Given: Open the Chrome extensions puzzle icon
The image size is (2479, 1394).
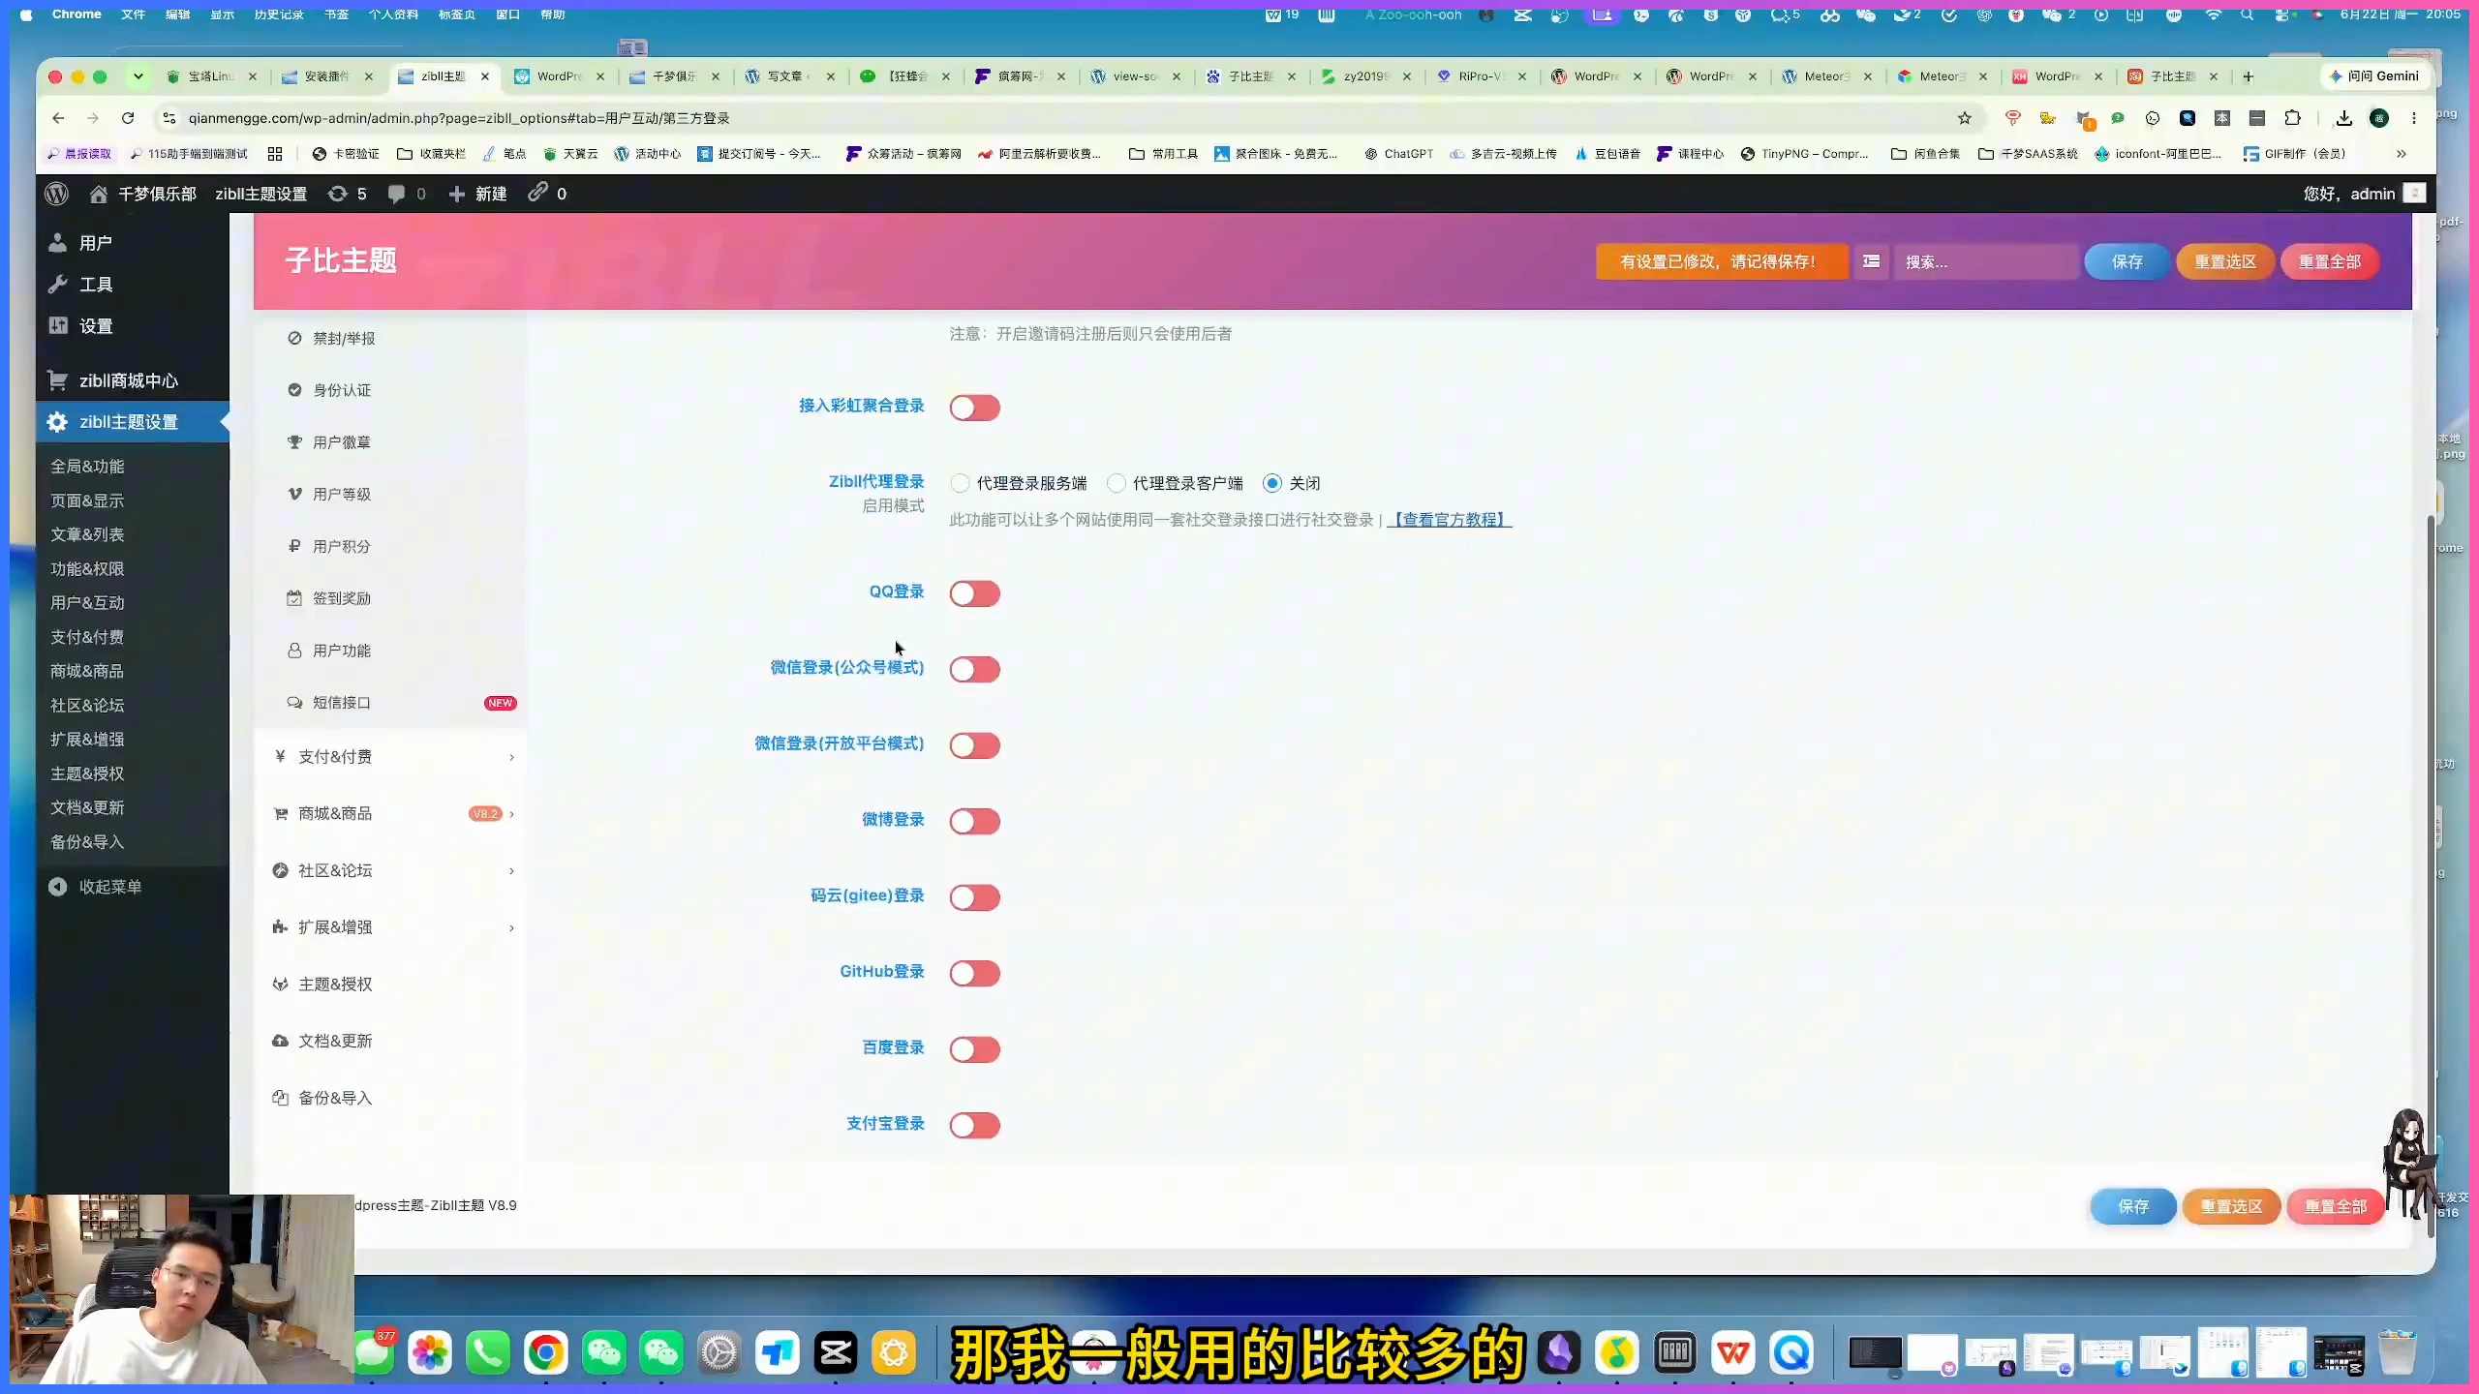Looking at the screenshot, I should (x=2292, y=118).
